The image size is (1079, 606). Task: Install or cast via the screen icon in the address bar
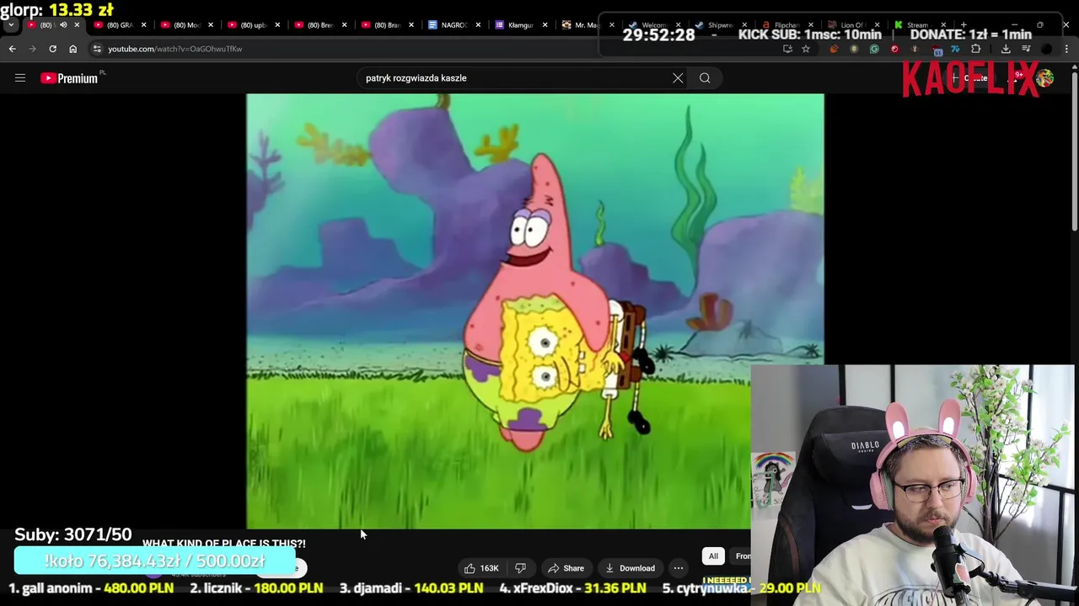787,49
